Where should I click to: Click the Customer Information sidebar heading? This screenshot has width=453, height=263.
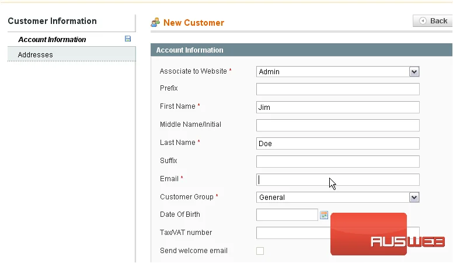(x=53, y=21)
